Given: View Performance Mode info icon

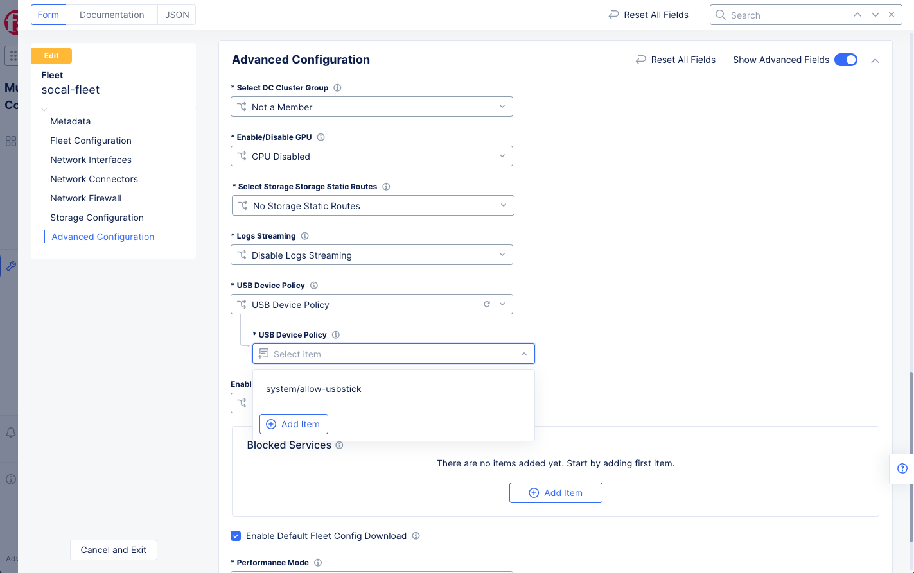Looking at the screenshot, I should click(x=318, y=563).
